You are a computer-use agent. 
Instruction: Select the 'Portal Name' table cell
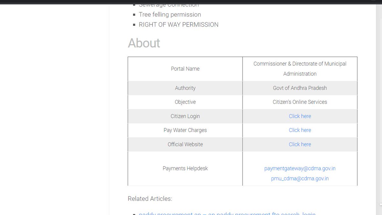tap(185, 69)
